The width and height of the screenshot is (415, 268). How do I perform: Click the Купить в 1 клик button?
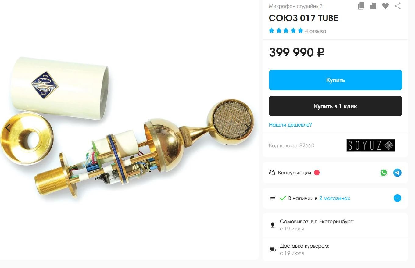[x=335, y=106]
